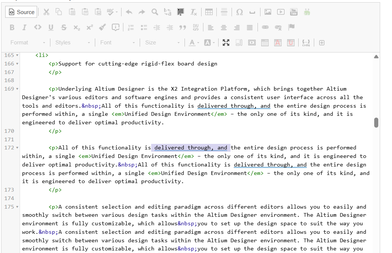Toggle Strikethrough formatting
This screenshot has width=392, height=253.
point(64,27)
